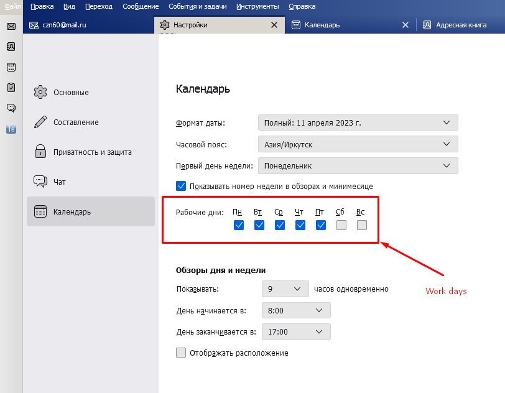Open Tasks sidebar icon
This screenshot has height=393, width=505.
click(x=11, y=88)
